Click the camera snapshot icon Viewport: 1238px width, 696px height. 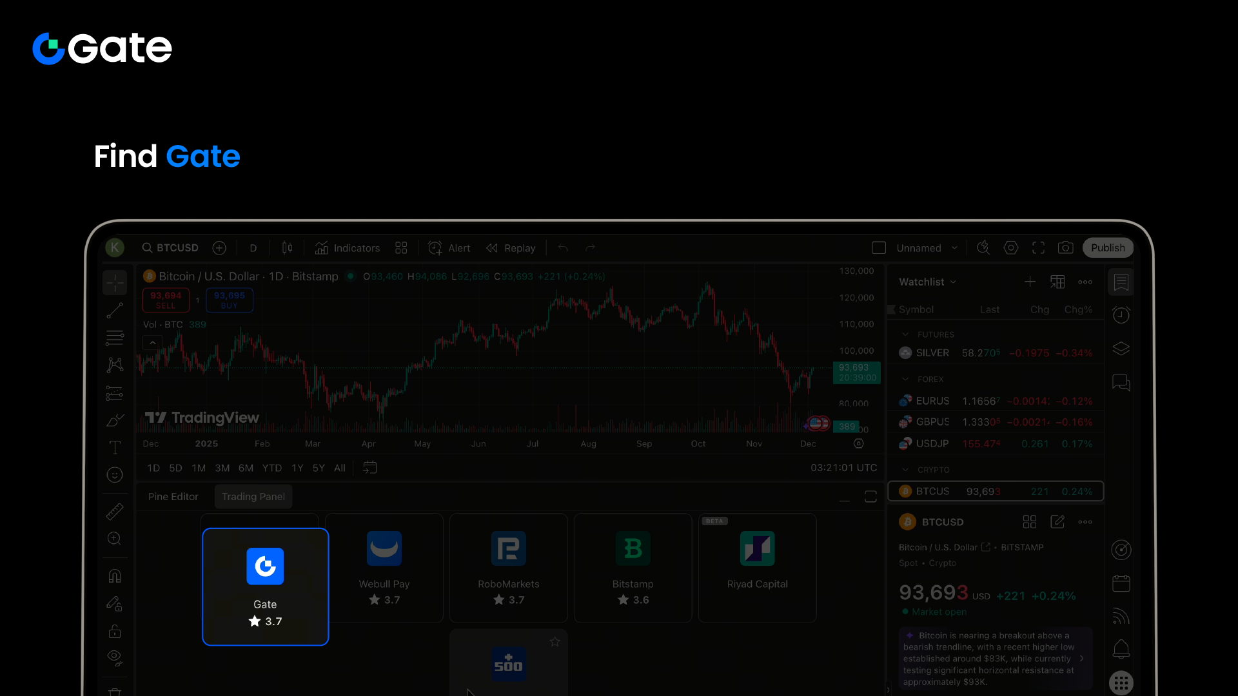coord(1065,248)
